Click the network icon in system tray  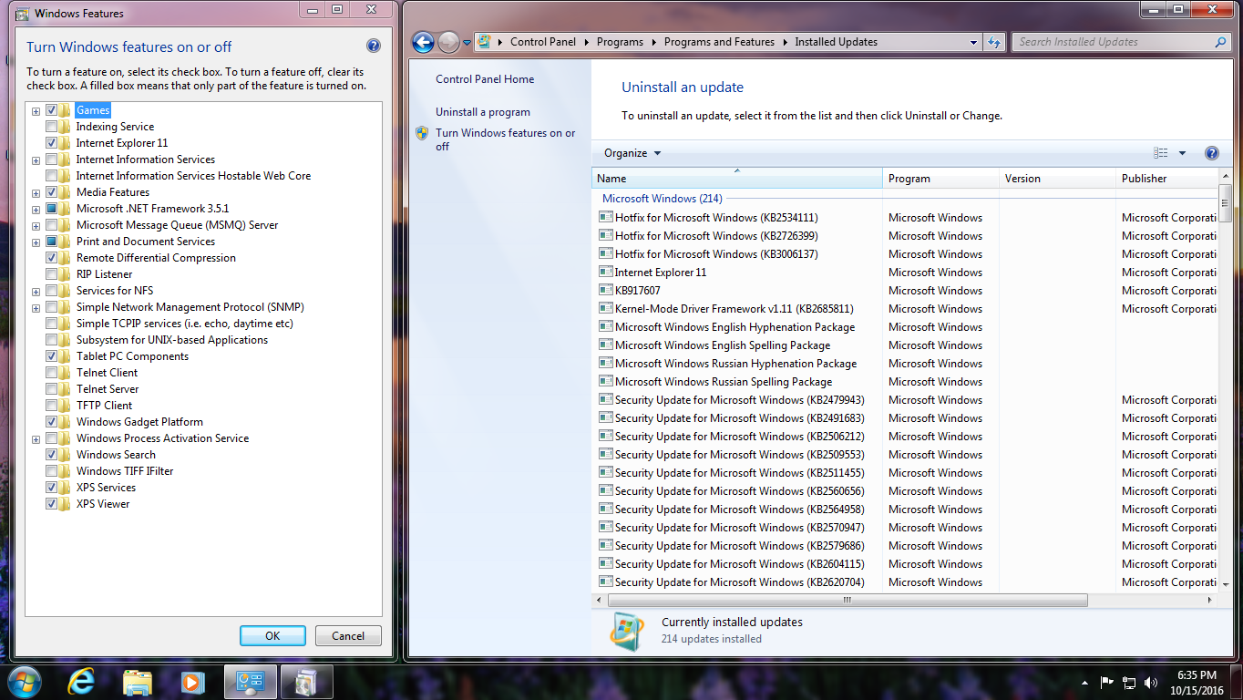pyautogui.click(x=1129, y=682)
